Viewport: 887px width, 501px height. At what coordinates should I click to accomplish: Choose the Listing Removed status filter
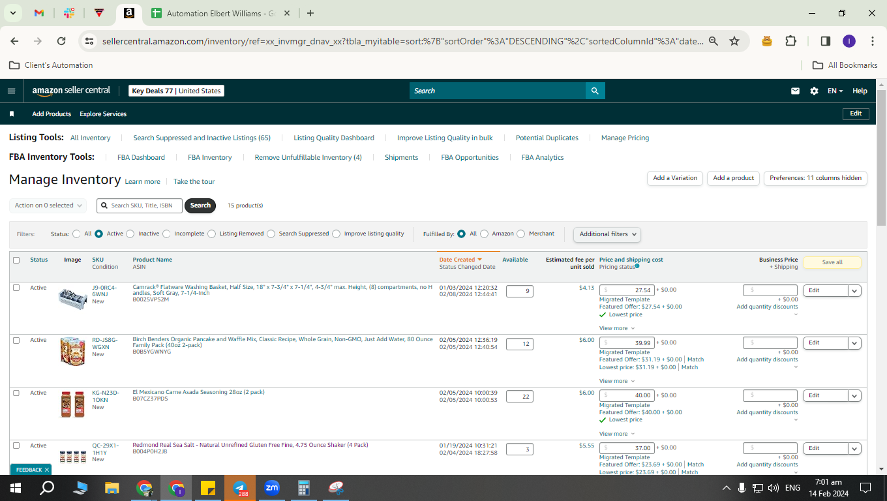click(212, 234)
